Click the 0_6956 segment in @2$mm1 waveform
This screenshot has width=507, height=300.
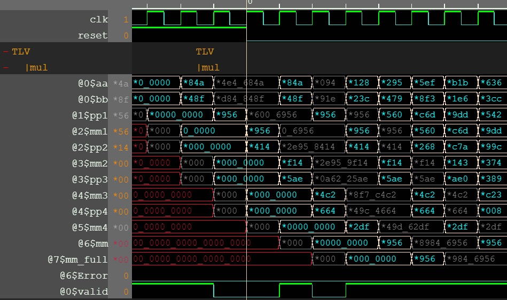click(312, 130)
